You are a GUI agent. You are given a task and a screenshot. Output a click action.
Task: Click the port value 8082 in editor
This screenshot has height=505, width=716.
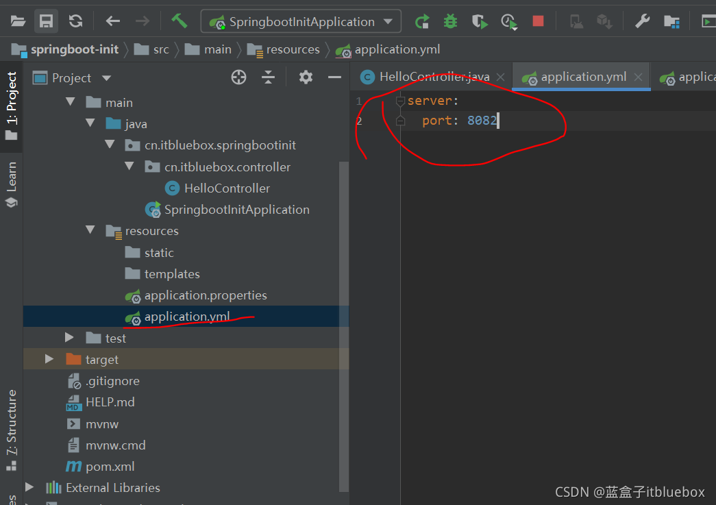(482, 121)
